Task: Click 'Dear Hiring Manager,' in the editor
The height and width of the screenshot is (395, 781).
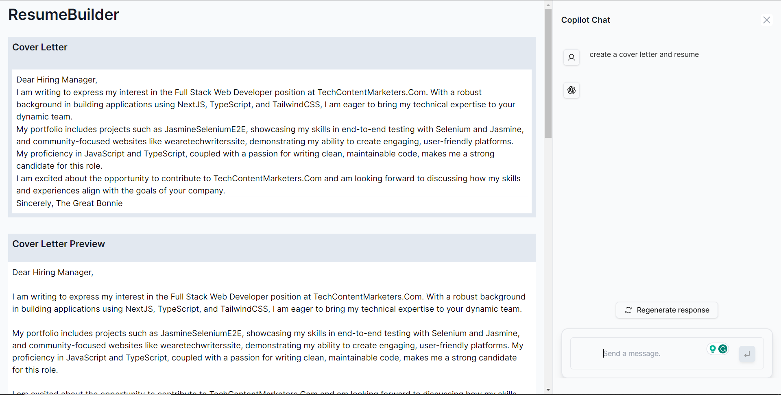Action: (57, 80)
